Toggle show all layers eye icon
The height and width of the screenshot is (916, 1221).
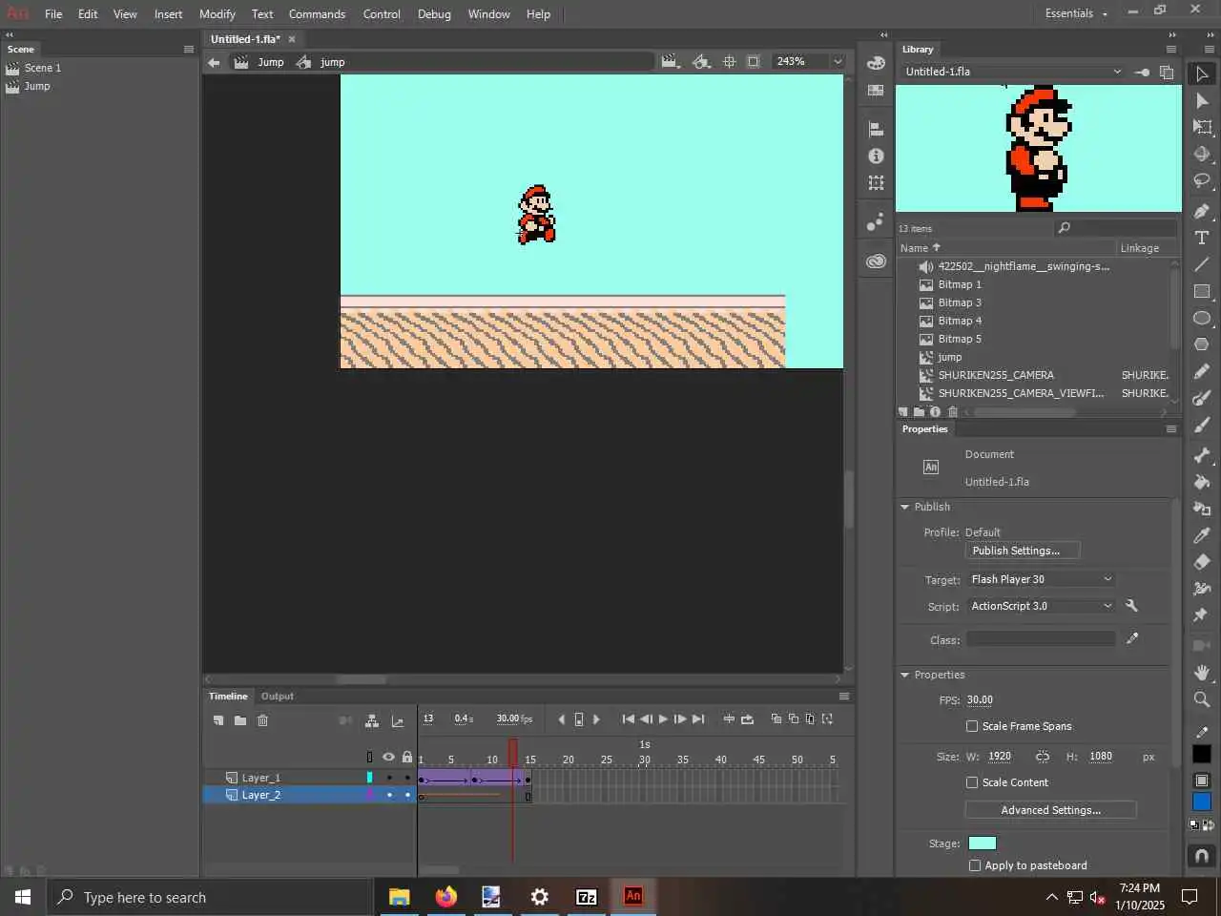coord(388,758)
